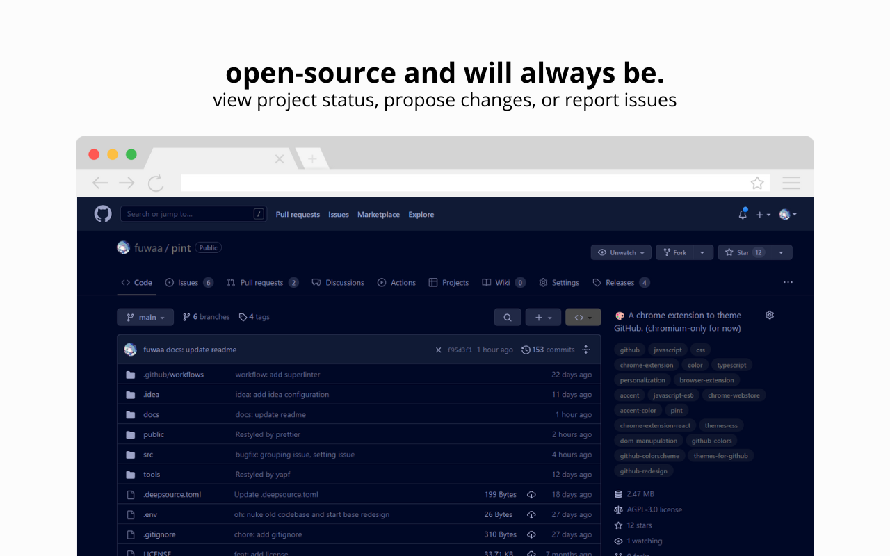Open new browser tab with plus
The width and height of the screenshot is (890, 556).
[312, 159]
